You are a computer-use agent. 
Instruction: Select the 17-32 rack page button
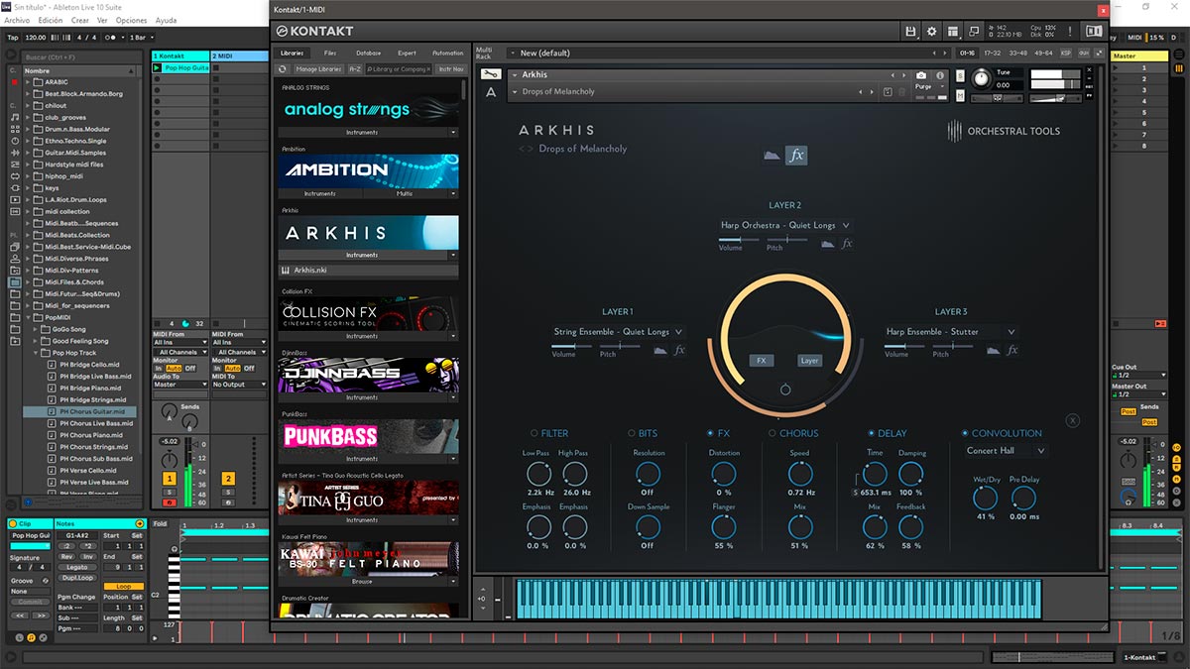tap(992, 53)
